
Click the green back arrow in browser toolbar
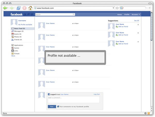point(5,8)
